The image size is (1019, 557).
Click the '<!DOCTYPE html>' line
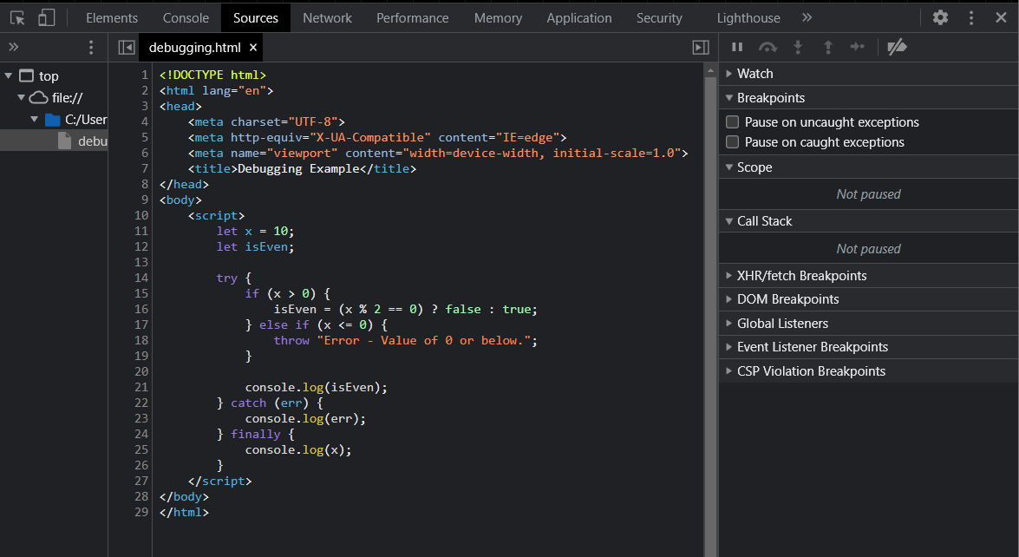(212, 75)
